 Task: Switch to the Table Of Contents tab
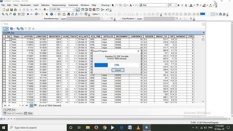(13, 113)
